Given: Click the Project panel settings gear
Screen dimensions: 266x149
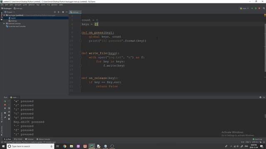Looking at the screenshot, I should point(63,12).
